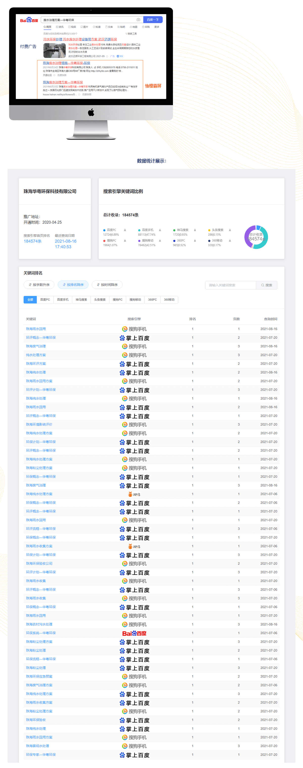Click the 搜狗手机 logo in the 珠海景观水处理 row
The height and width of the screenshot is (768, 303).
pyautogui.click(x=134, y=746)
